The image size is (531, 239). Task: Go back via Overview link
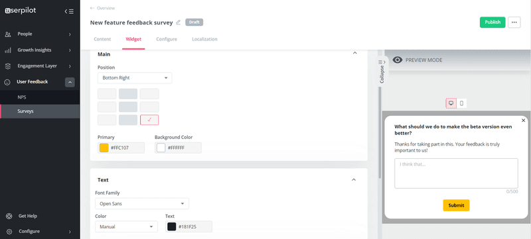pos(106,8)
